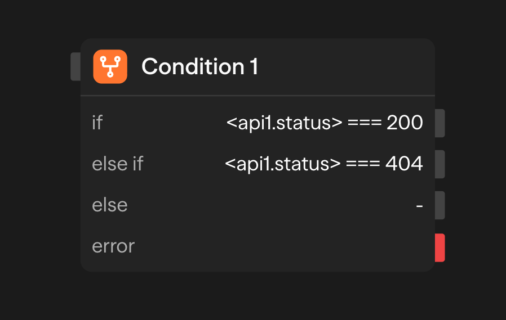Click empty header space right of title
This screenshot has height=320, width=506.
[349, 67]
